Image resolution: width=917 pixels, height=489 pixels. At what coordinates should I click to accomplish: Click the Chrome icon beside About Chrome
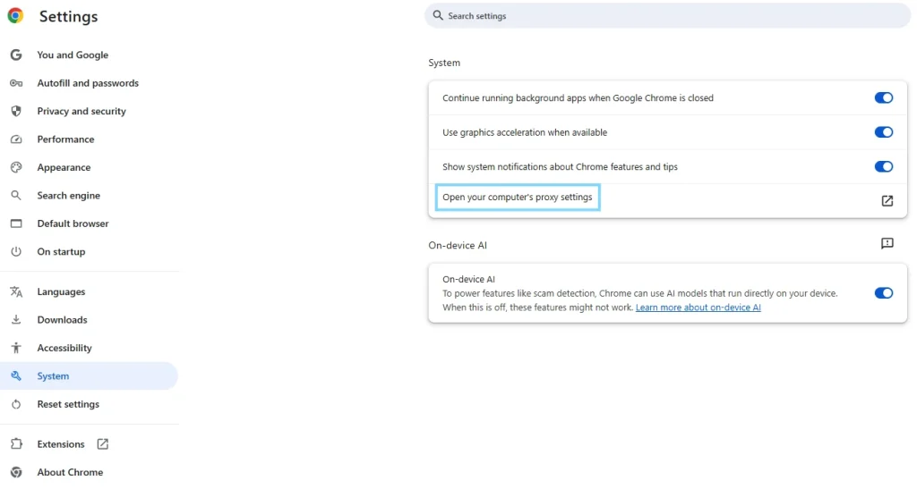click(x=16, y=472)
